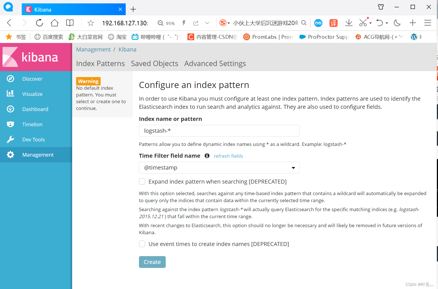This screenshot has height=289, width=438.
Task: Expand the screenshot tool dropdown arrow
Action: pos(370,23)
